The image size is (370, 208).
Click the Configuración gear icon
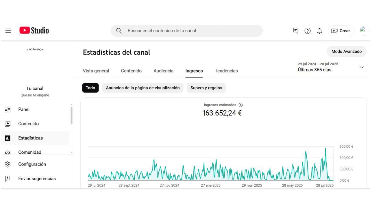coord(7,164)
